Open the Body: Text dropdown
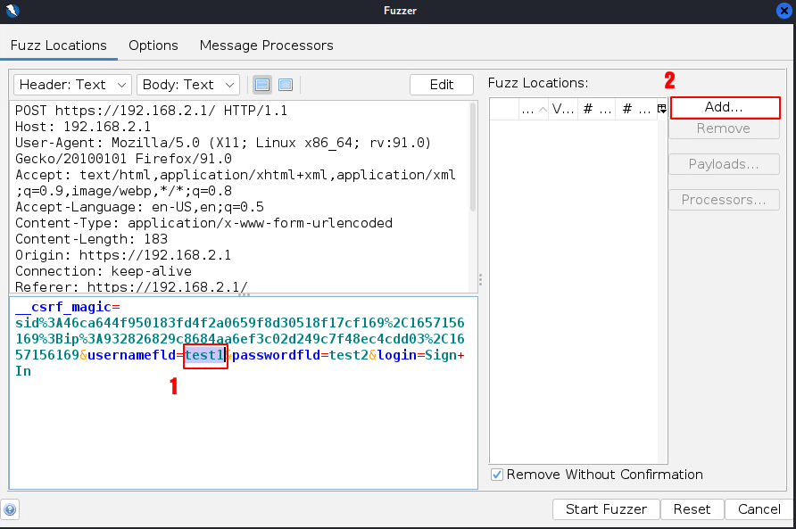Viewport: 796px width, 529px height. (187, 85)
